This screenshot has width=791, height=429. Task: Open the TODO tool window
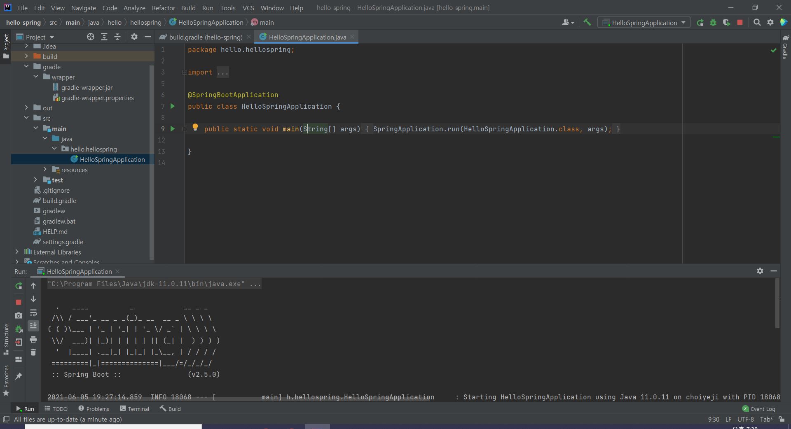pos(56,408)
